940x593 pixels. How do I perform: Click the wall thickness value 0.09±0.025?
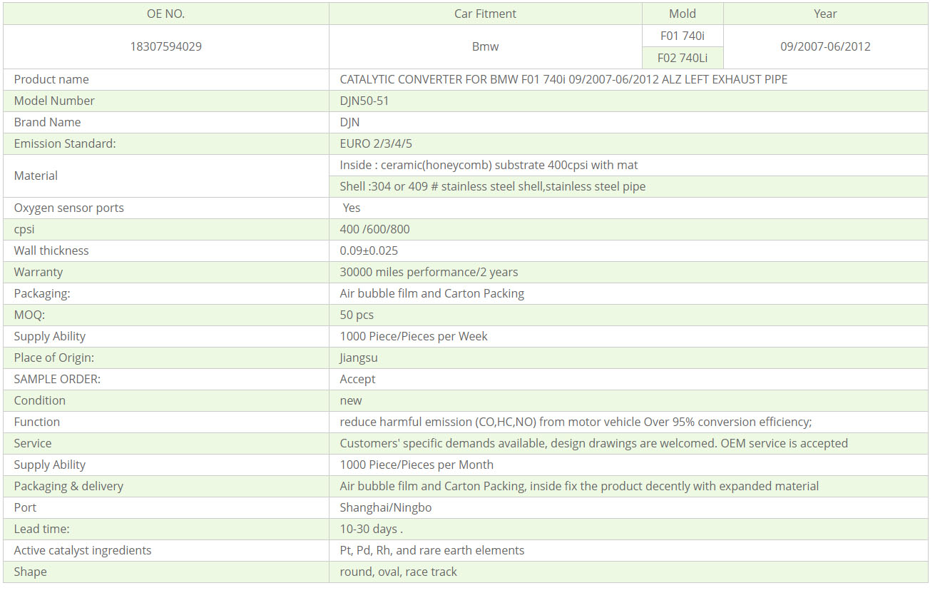point(369,250)
